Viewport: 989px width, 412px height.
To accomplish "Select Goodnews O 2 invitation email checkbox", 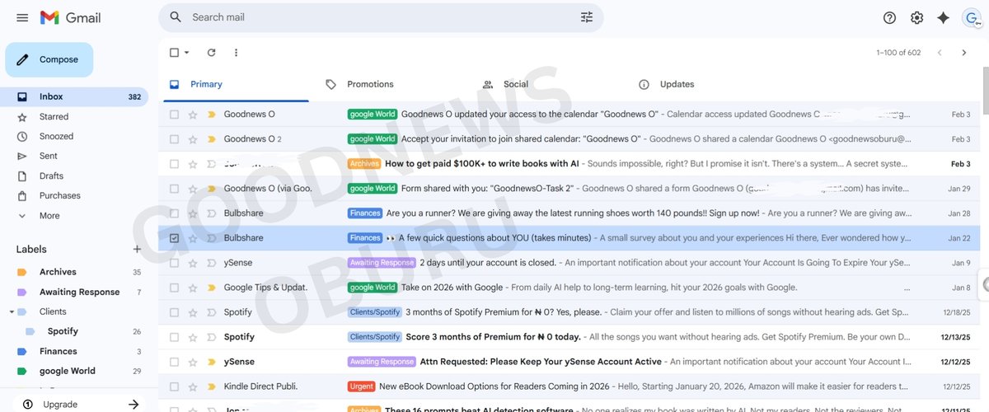I will tap(174, 139).
